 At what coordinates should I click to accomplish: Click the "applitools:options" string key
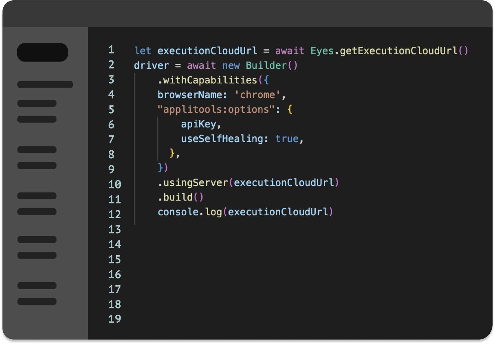point(216,109)
